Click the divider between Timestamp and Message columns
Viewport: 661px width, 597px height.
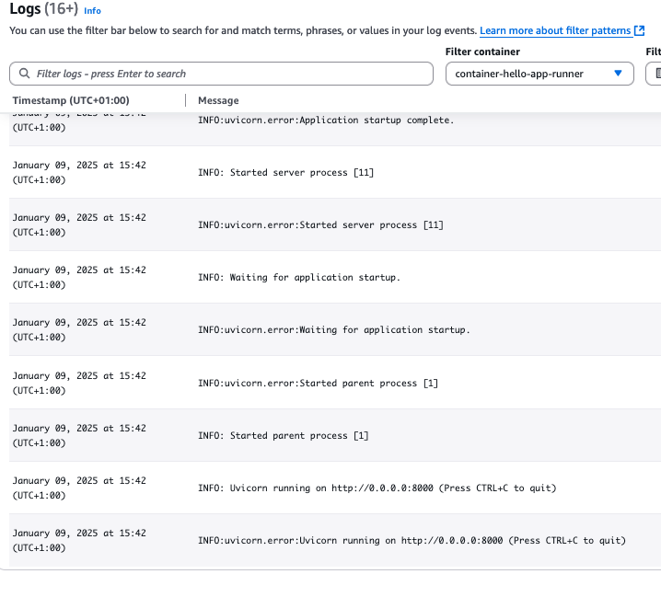(186, 100)
